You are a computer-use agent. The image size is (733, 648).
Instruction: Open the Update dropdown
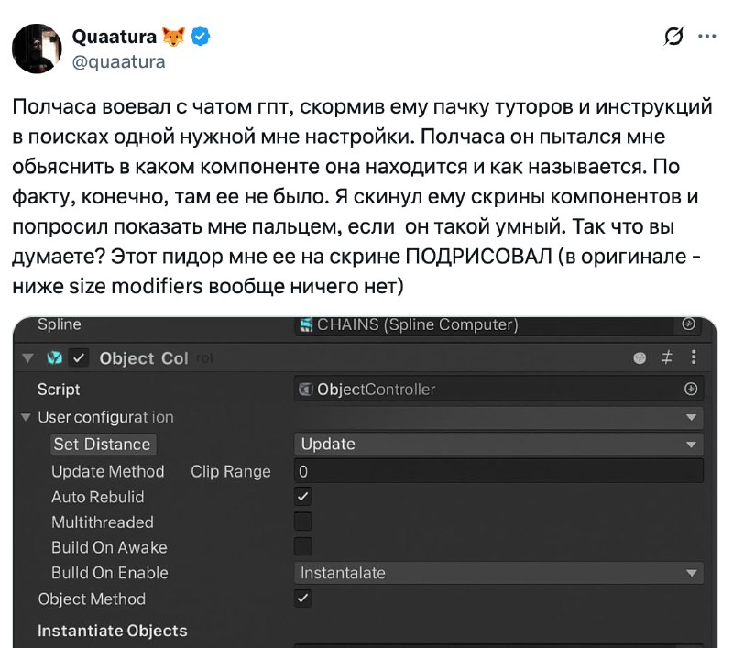pos(498,445)
